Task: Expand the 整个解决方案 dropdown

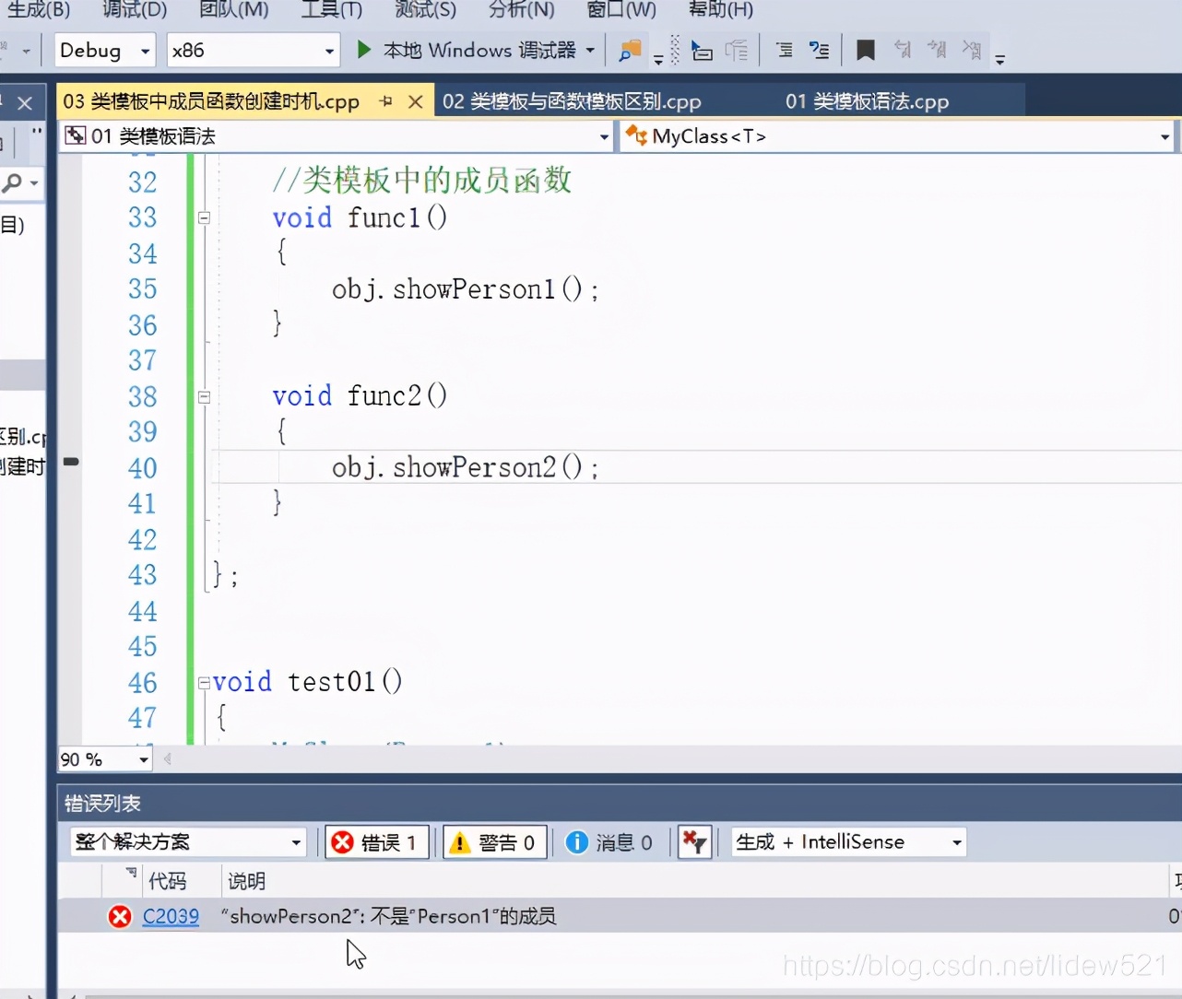Action: 187,841
